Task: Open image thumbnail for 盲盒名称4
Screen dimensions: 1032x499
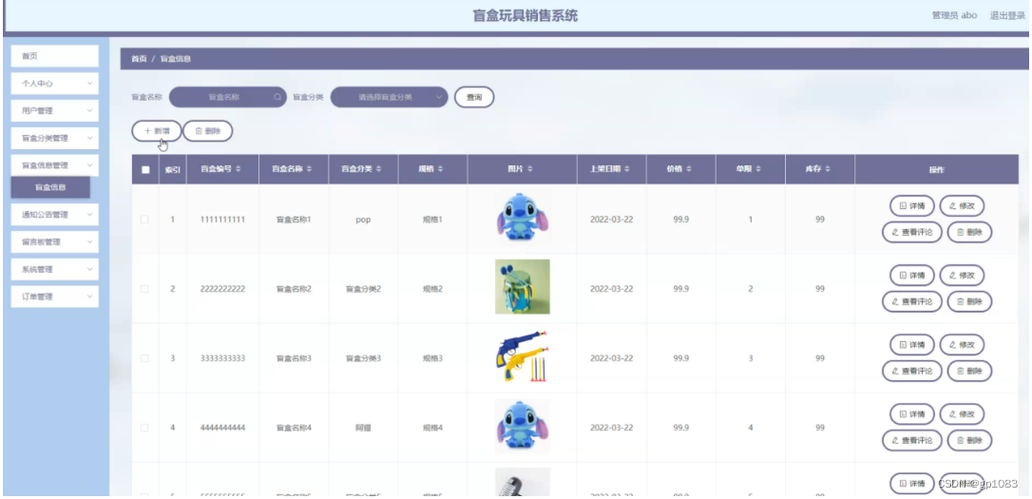Action: click(x=523, y=426)
